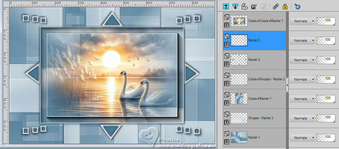Select layer name Copia diCopia diRaster 1

[x=266, y=21]
